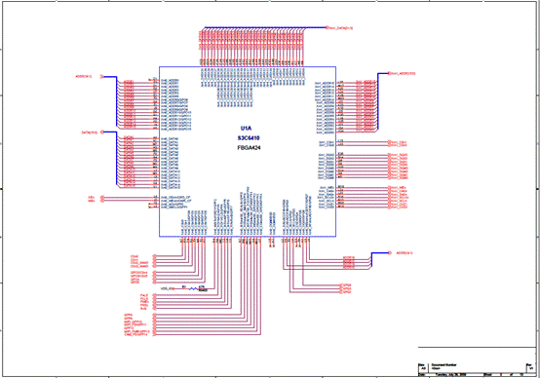Select the thick blue ADDR bus line on left

tap(117, 101)
